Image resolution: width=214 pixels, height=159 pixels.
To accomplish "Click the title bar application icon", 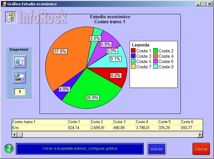I will (x=3, y=4).
